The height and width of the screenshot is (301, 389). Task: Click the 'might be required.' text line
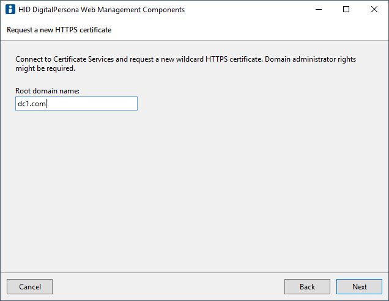click(45, 68)
